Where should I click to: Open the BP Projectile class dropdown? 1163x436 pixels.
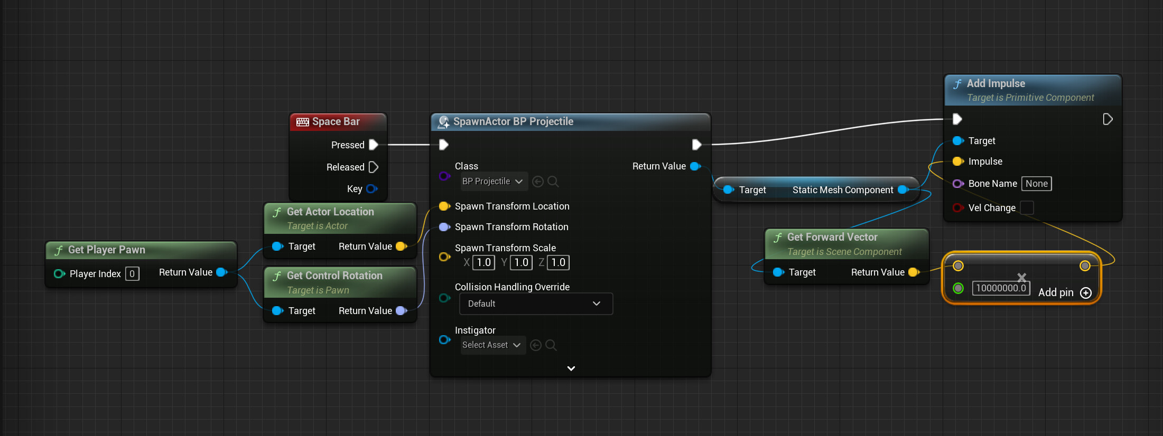point(492,182)
